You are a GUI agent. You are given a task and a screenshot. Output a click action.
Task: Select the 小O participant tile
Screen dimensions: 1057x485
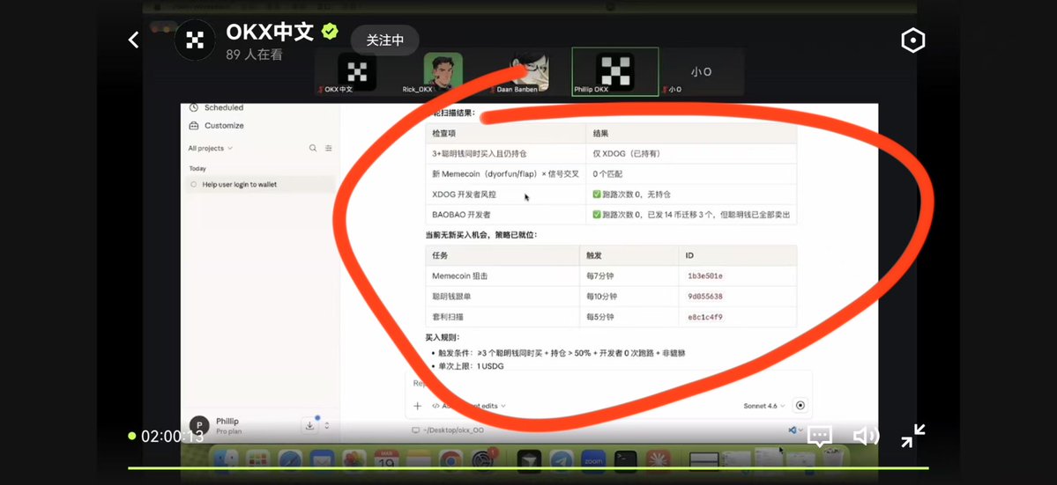[701, 73]
